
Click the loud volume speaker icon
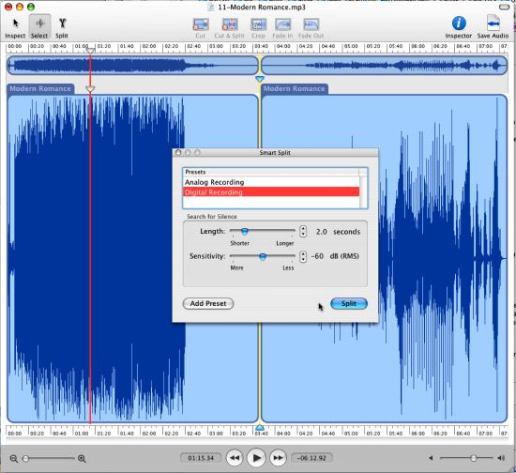[501, 458]
